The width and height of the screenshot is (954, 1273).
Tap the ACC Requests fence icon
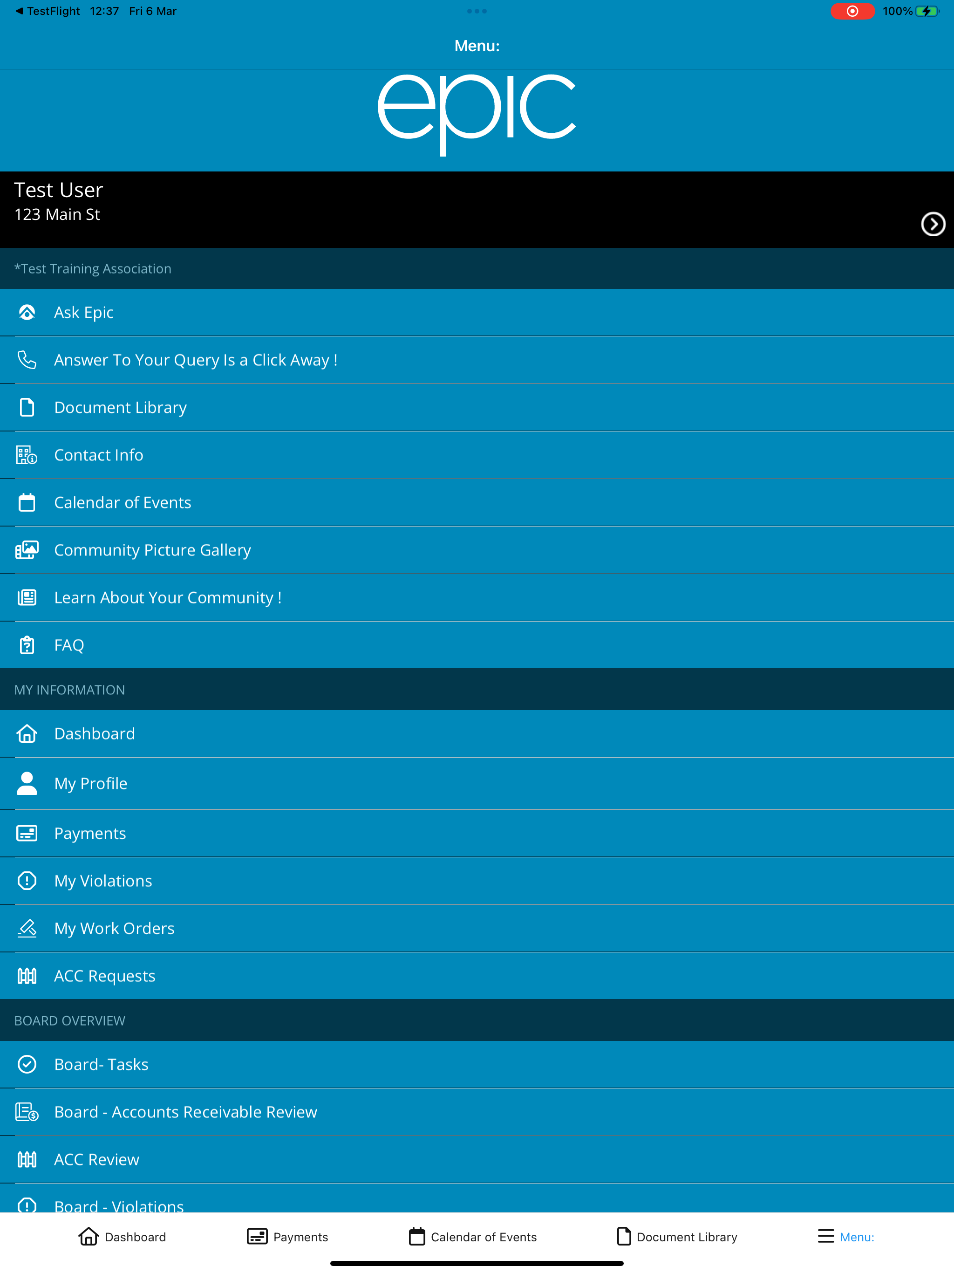coord(27,976)
